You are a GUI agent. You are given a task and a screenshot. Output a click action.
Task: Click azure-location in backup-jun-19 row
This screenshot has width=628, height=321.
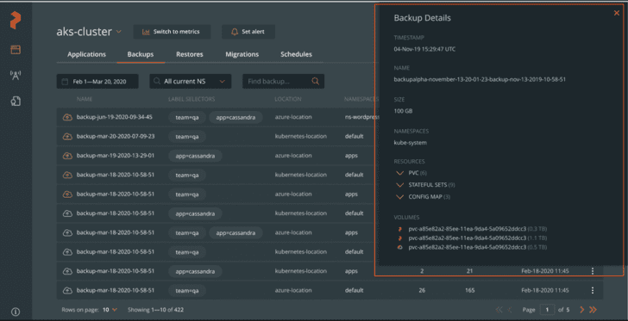(293, 117)
